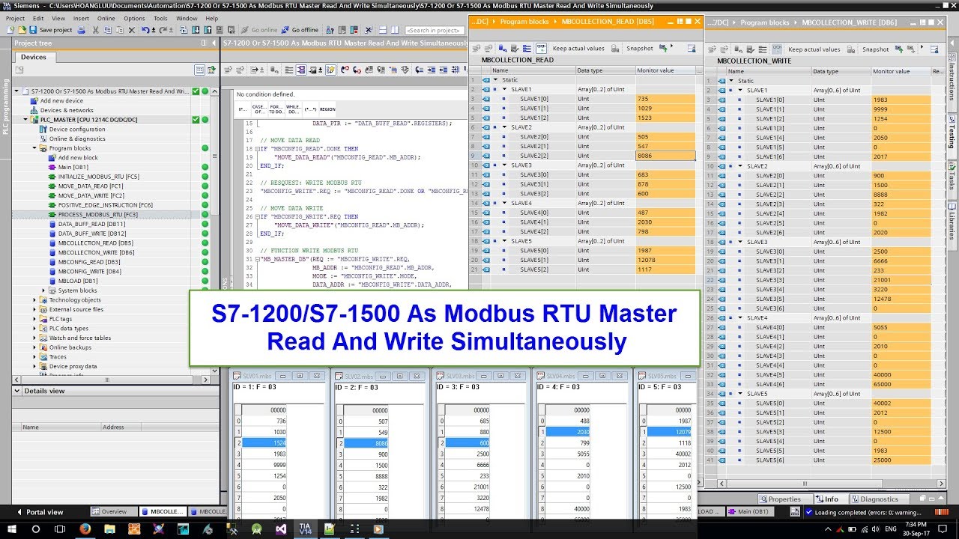The image size is (959, 539).
Task: Open the Edit menu
Action: 38,18
